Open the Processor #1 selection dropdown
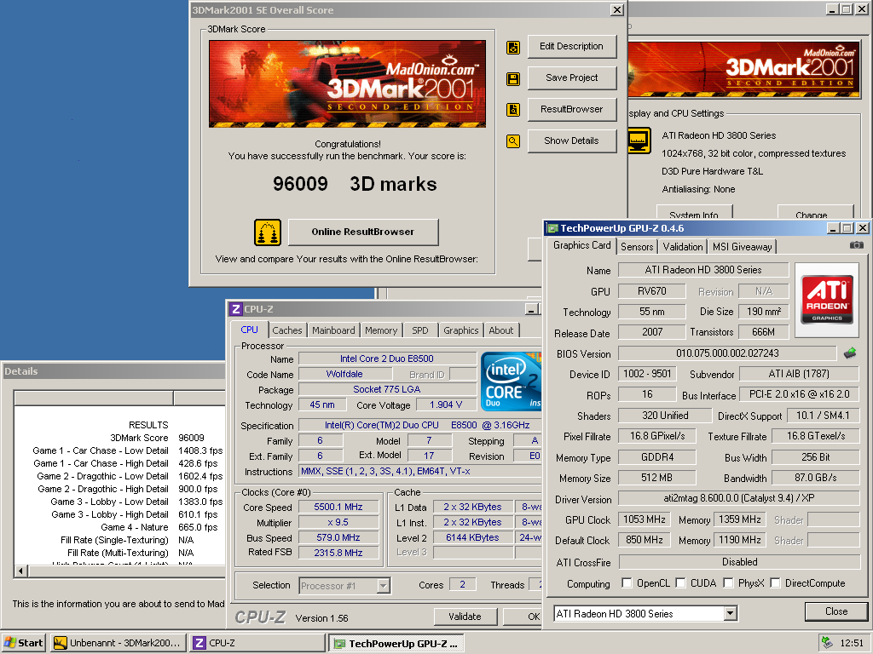Screen dimensions: 873x654 [383, 586]
